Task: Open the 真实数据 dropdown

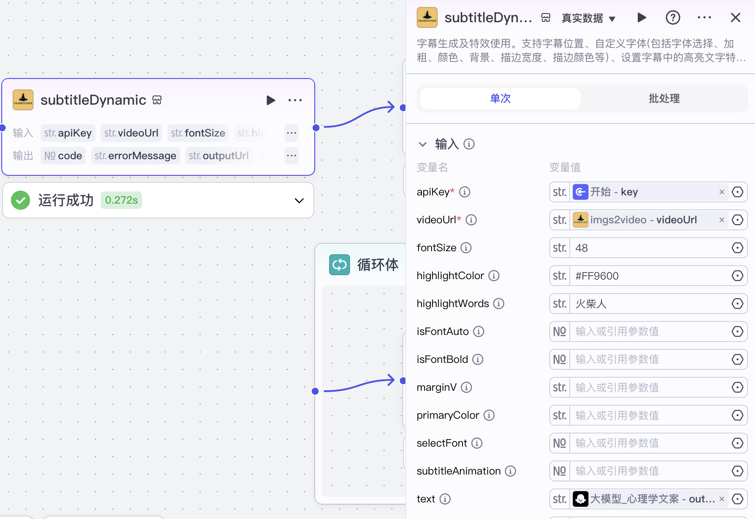Action: [x=588, y=18]
